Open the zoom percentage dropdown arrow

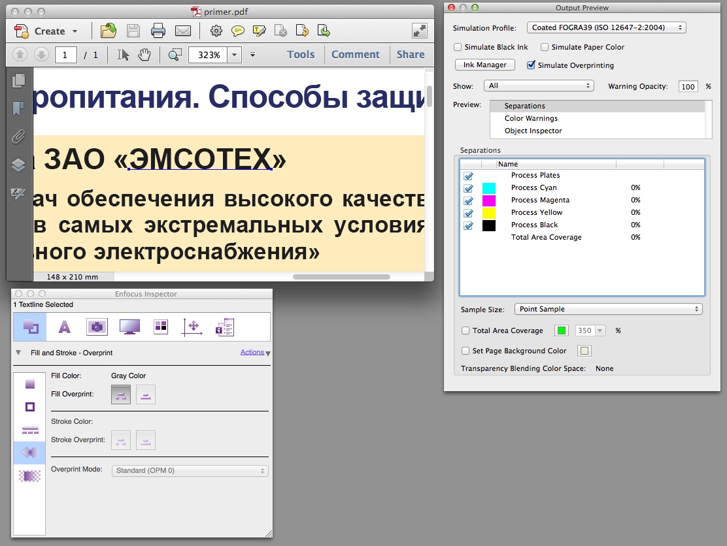[x=235, y=55]
